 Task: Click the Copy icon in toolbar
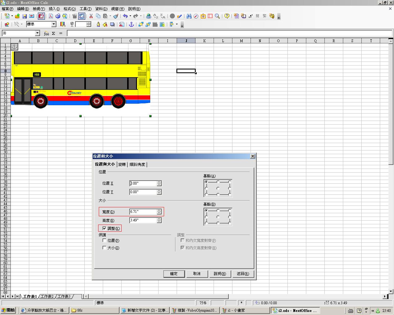[x=98, y=16]
